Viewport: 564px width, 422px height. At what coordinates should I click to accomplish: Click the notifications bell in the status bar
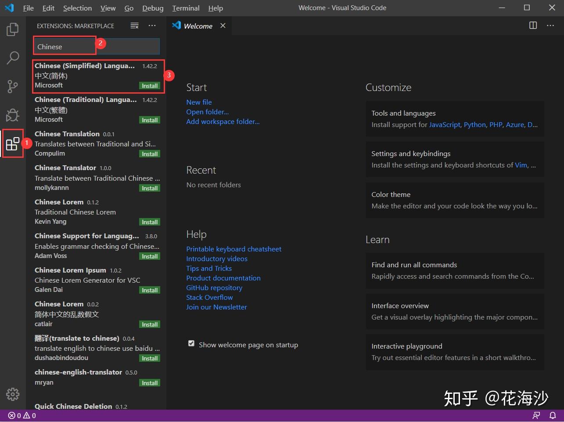tap(553, 415)
